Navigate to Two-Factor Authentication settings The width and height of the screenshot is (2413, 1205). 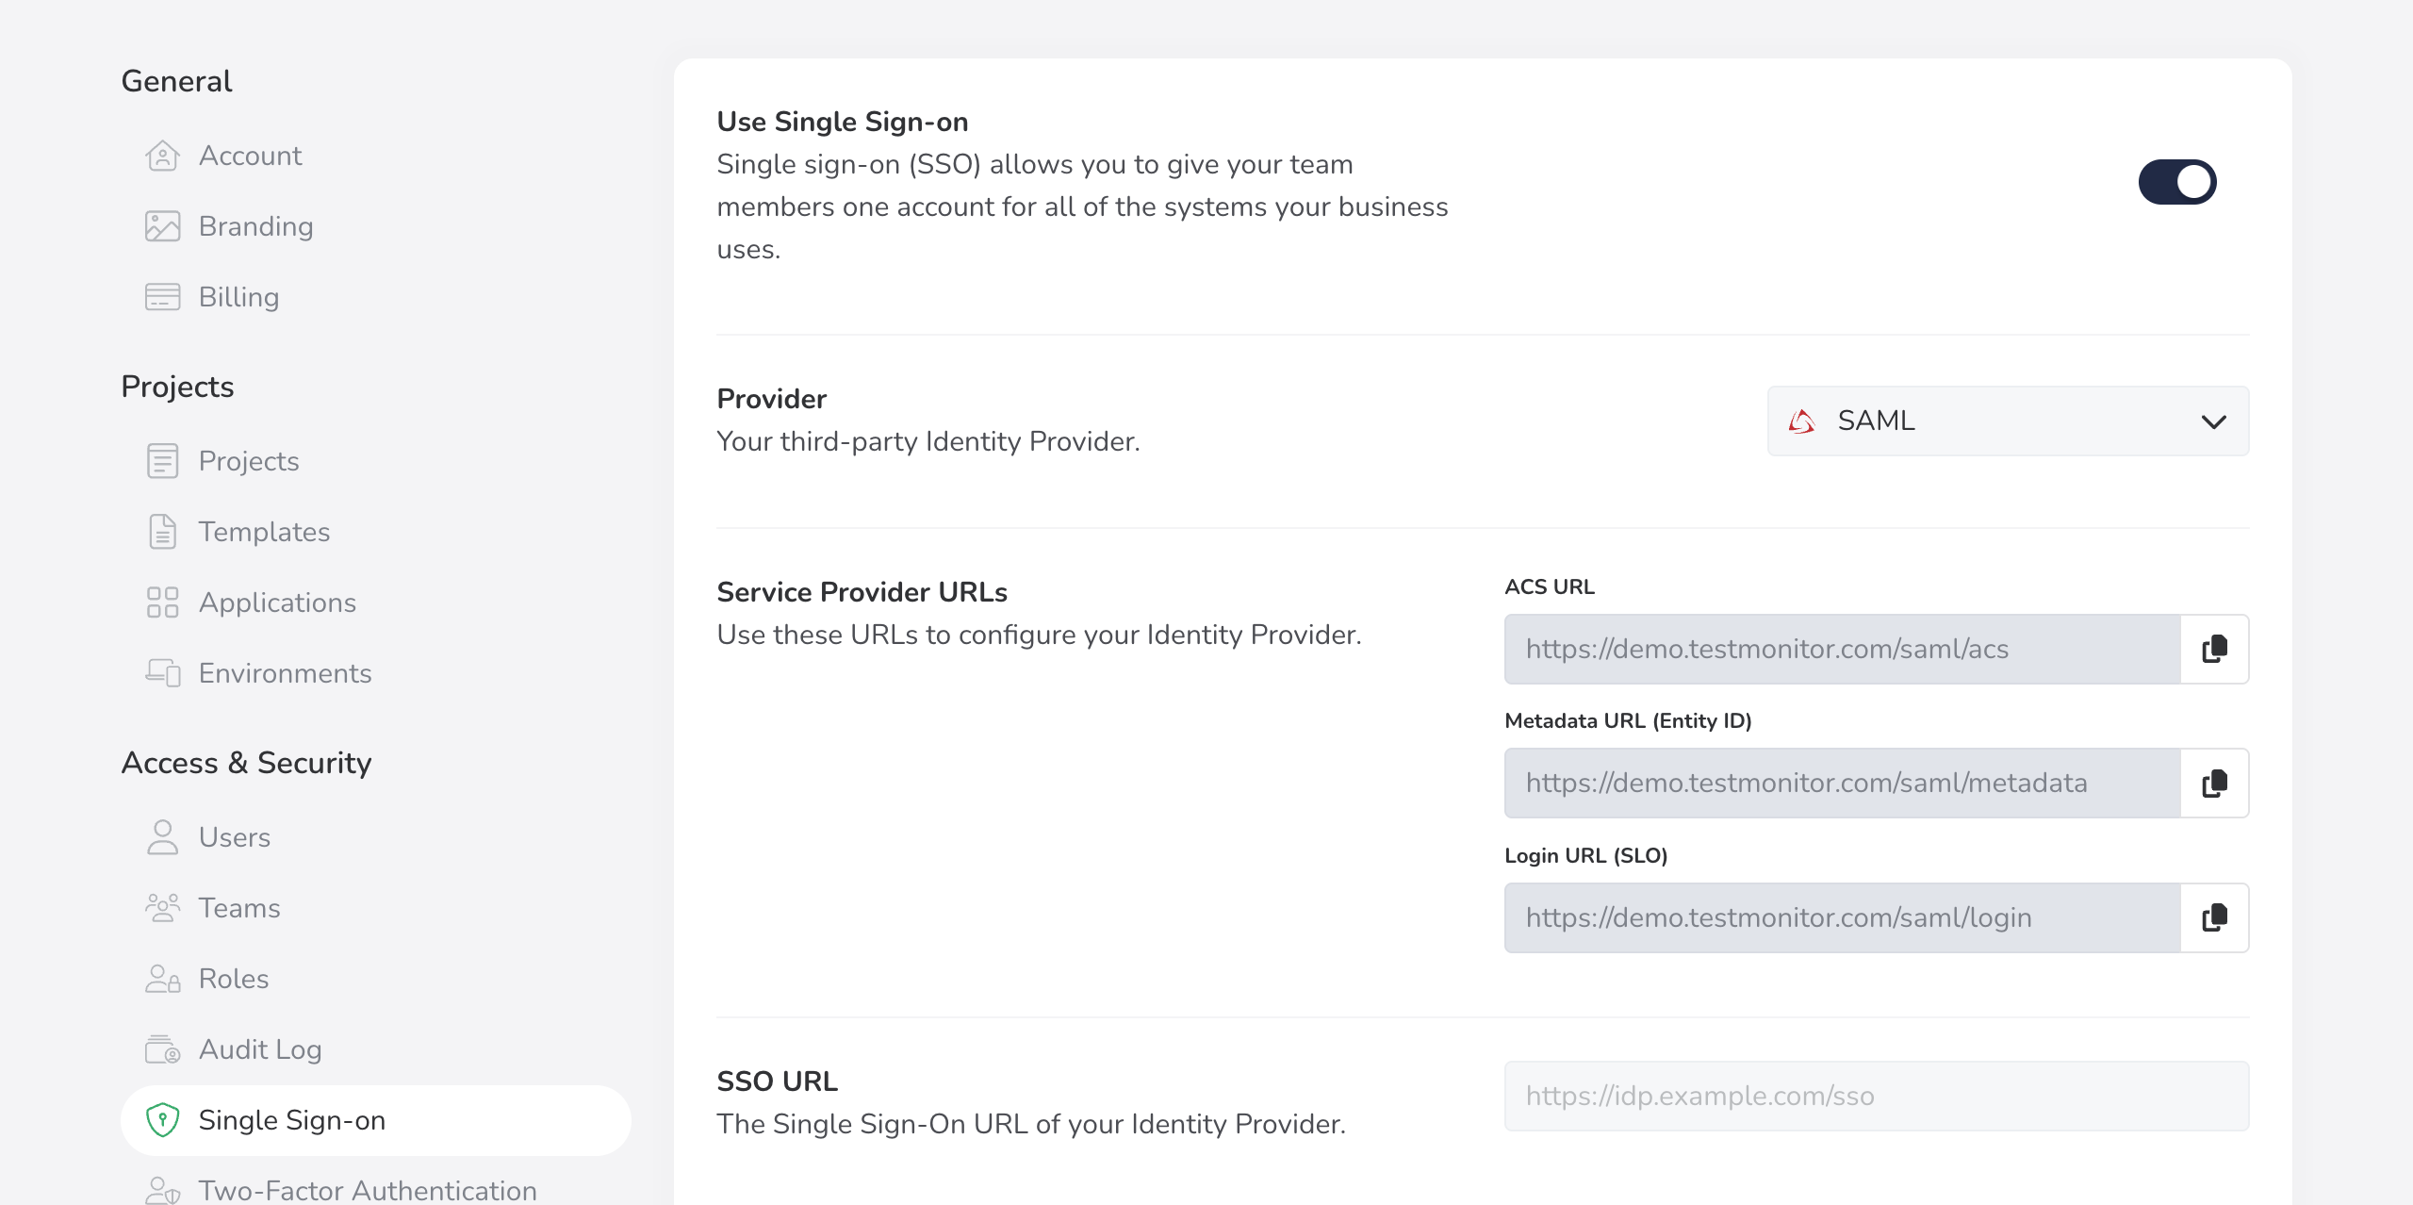click(368, 1190)
